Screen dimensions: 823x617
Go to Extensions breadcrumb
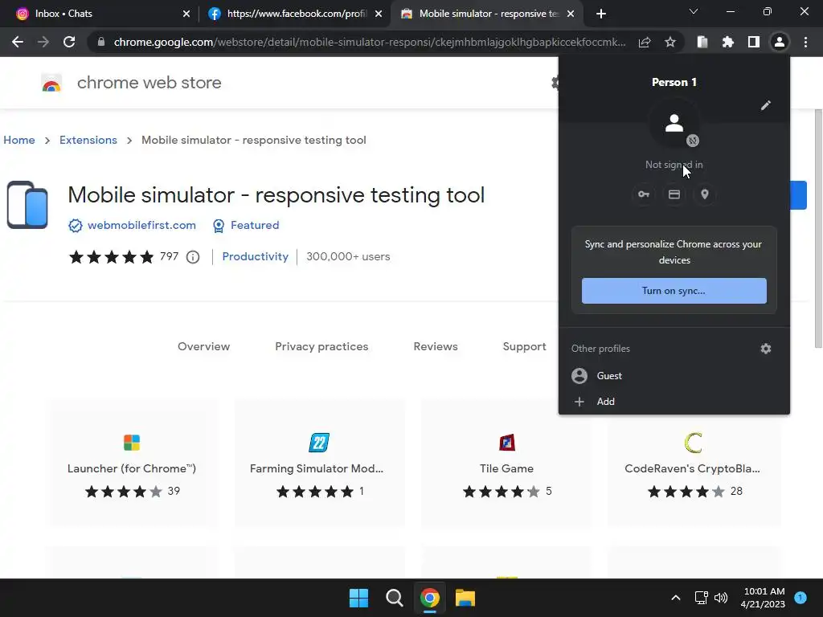point(88,140)
